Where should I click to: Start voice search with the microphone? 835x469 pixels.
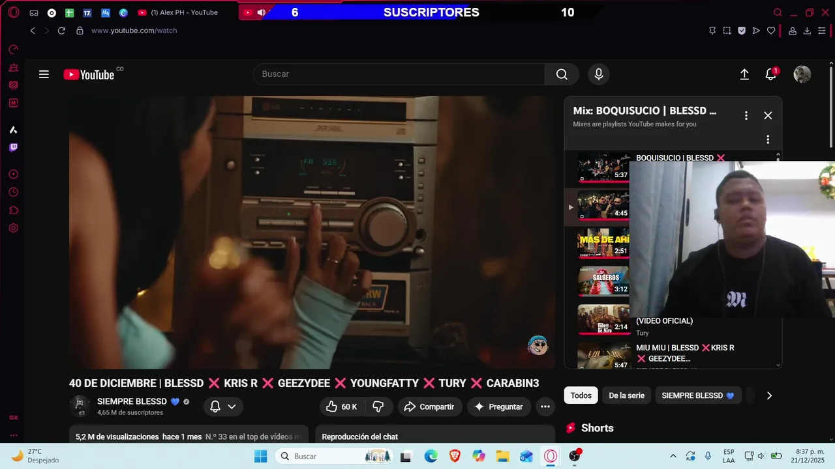coord(599,74)
